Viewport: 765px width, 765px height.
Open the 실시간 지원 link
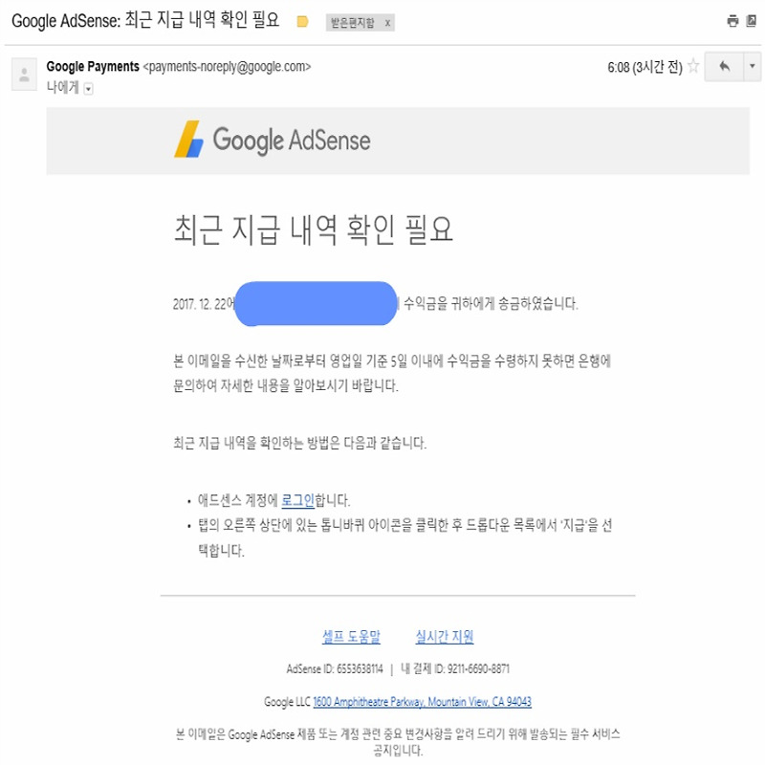pos(445,636)
